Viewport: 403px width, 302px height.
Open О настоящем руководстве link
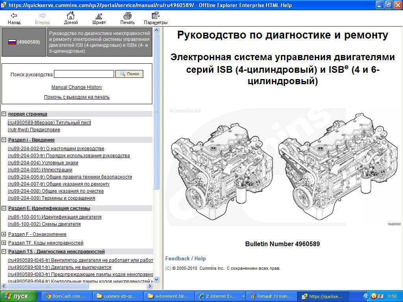56,148
